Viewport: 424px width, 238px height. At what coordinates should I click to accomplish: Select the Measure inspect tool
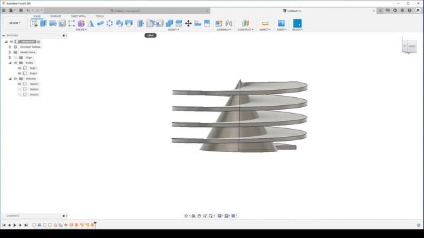(265, 24)
